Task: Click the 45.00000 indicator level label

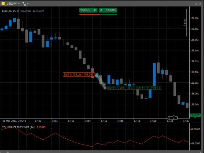Action: click(x=195, y=129)
